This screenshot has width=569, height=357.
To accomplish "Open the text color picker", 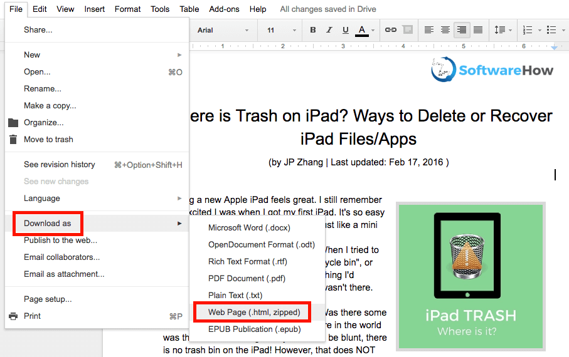I will point(362,30).
